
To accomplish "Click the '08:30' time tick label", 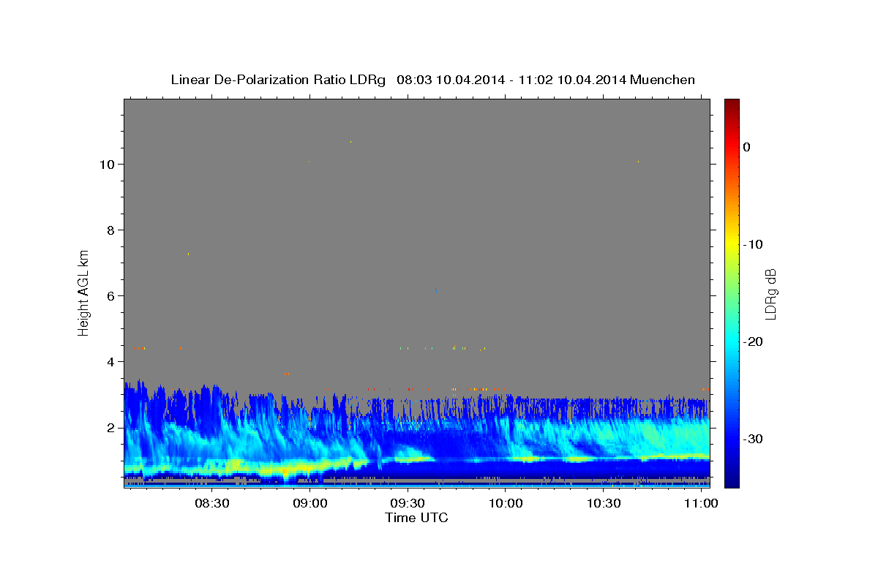I will click(212, 504).
